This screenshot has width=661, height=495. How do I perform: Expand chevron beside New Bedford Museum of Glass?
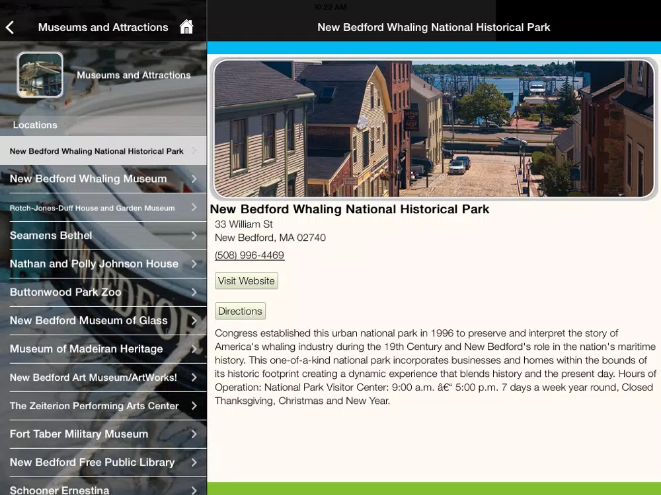pyautogui.click(x=194, y=321)
